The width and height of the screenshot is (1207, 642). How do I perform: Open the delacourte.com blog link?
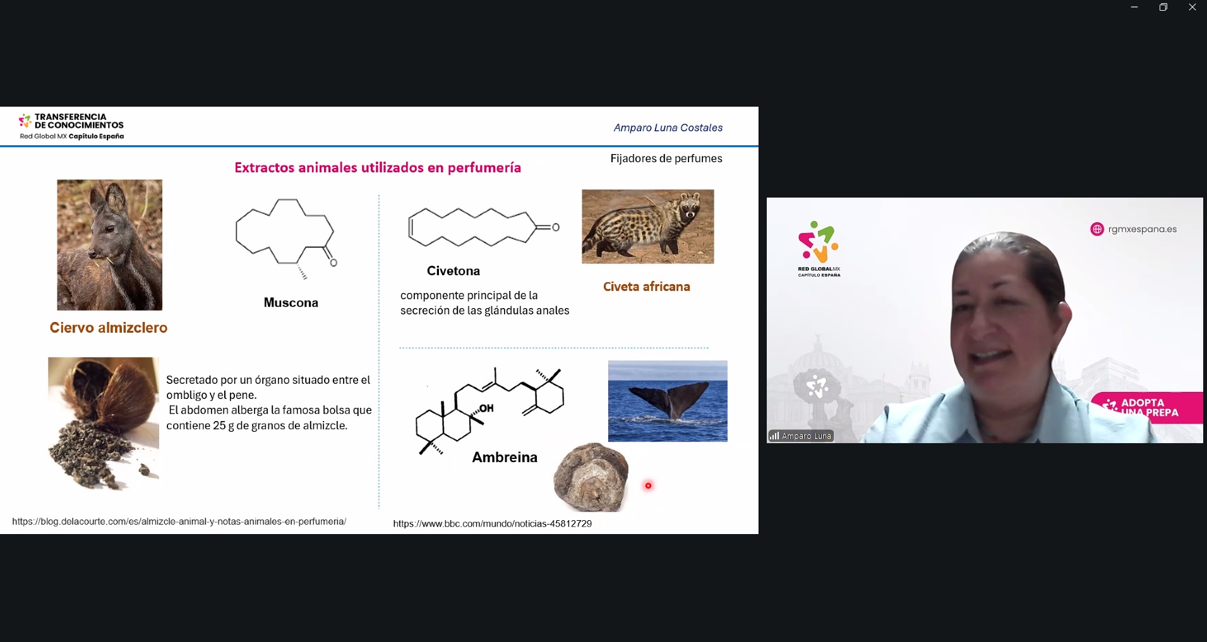point(179,521)
